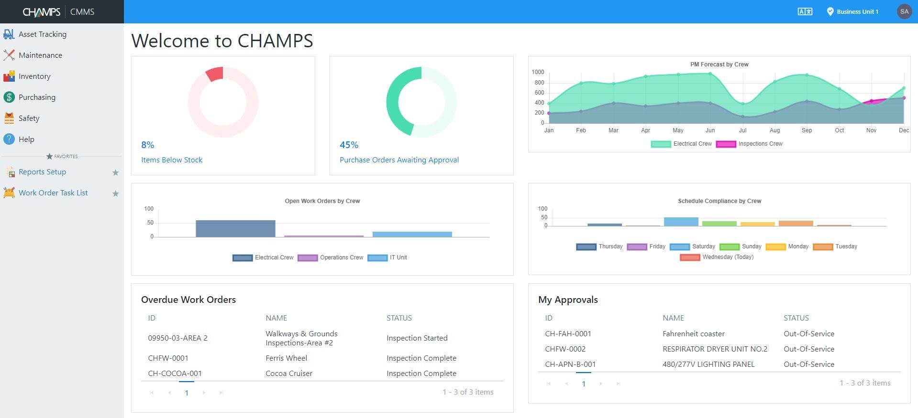Sort Overdue Work Orders by STATUS column
Image resolution: width=918 pixels, height=418 pixels.
tap(399, 318)
